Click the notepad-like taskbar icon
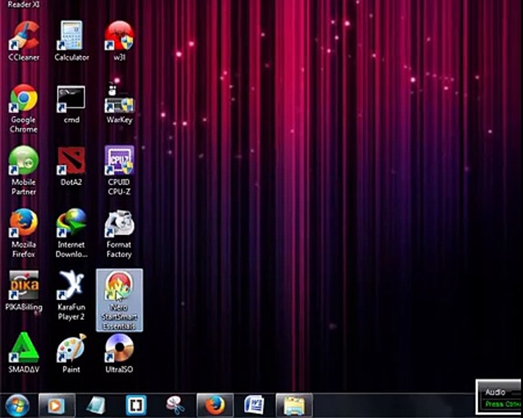The height and width of the screenshot is (418, 523). click(96, 405)
